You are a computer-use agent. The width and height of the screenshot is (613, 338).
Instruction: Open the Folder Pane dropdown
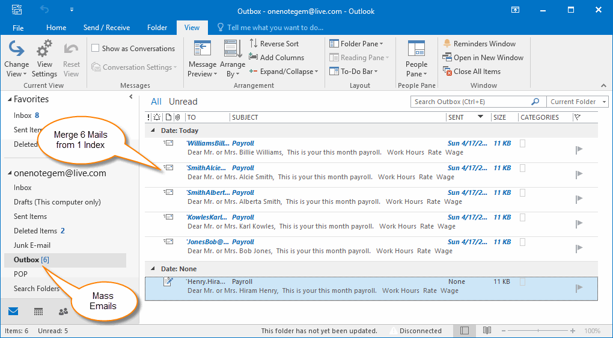point(356,43)
